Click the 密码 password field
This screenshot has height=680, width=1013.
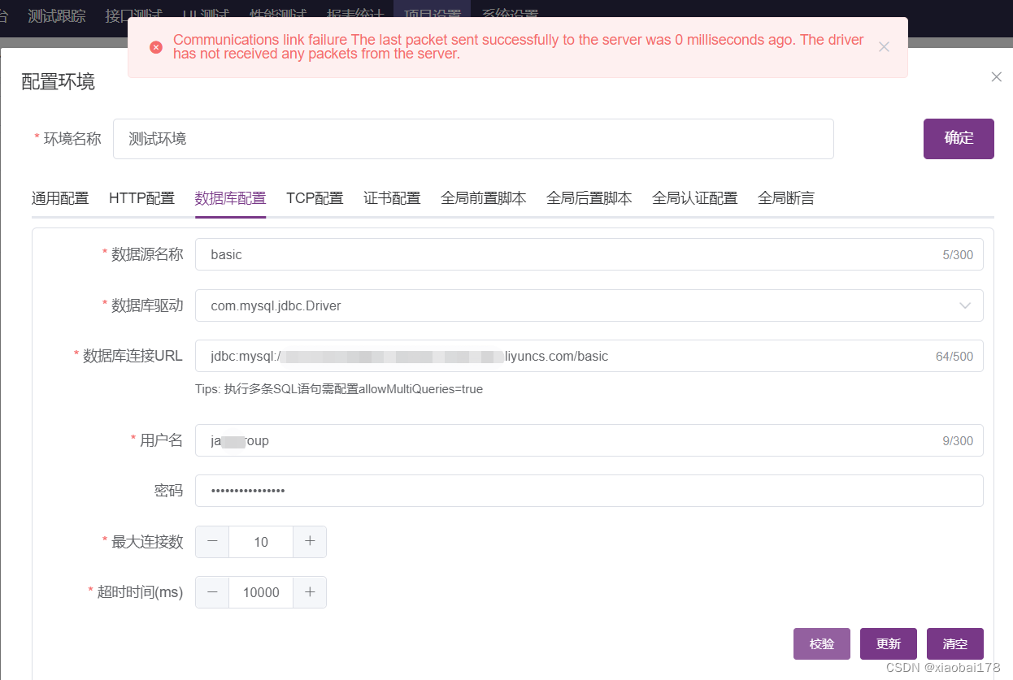589,491
